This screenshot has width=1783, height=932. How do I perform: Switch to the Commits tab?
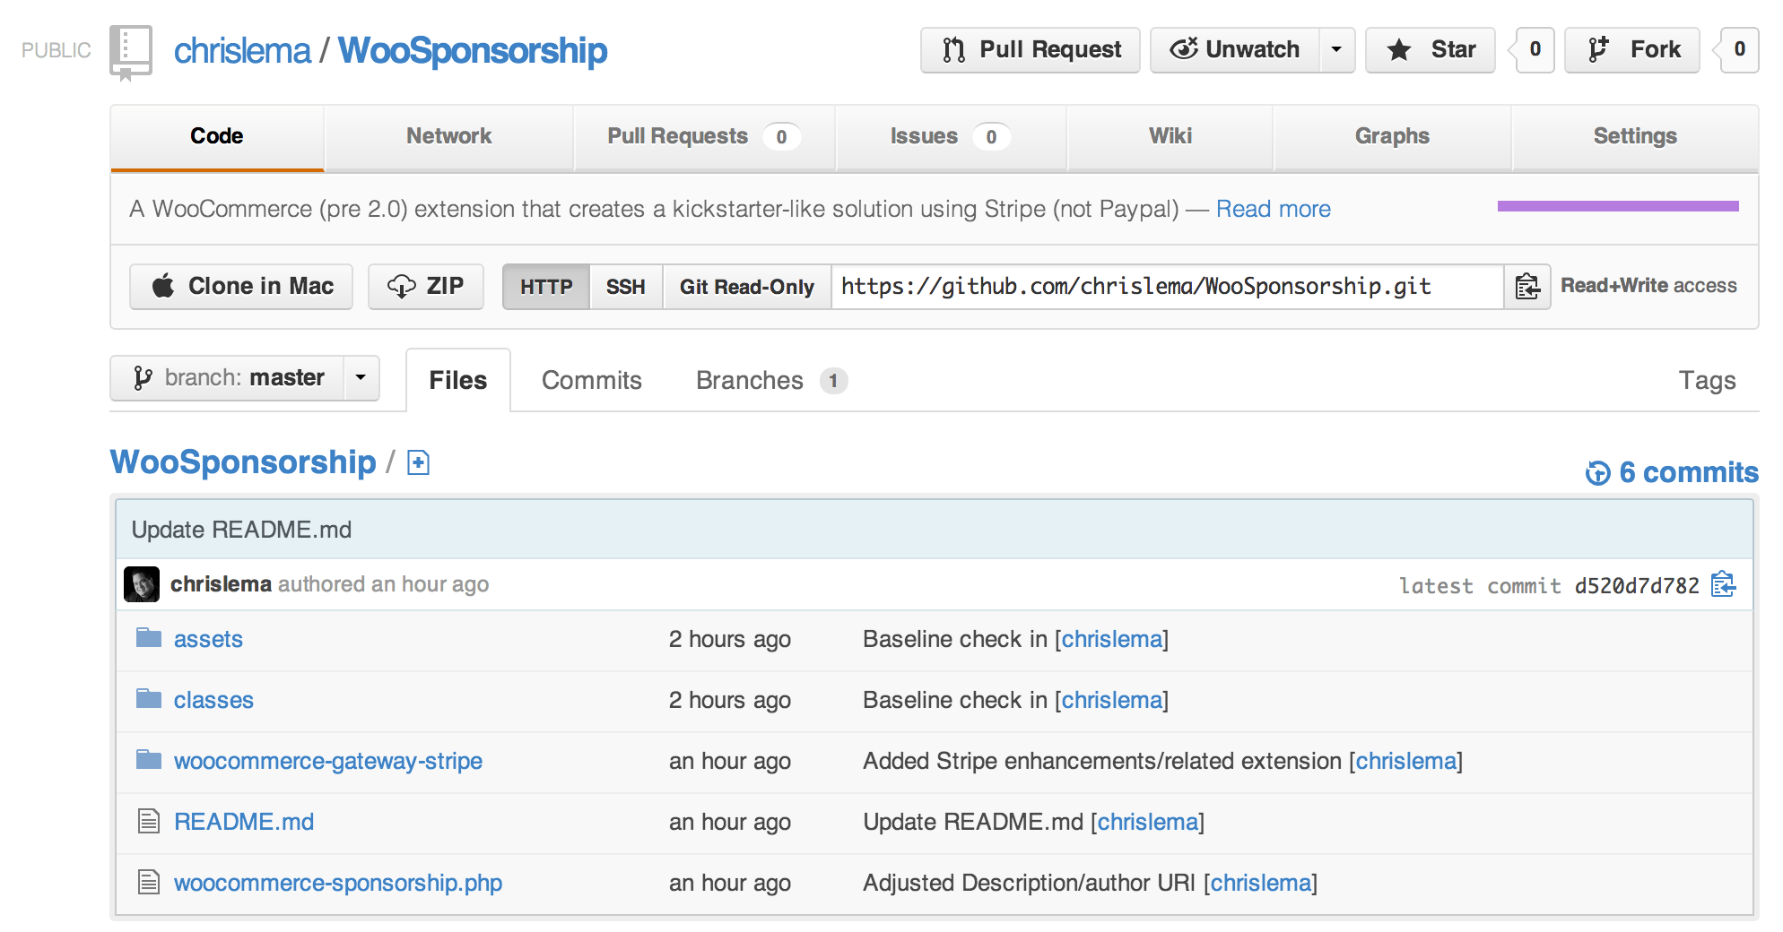(x=590, y=380)
